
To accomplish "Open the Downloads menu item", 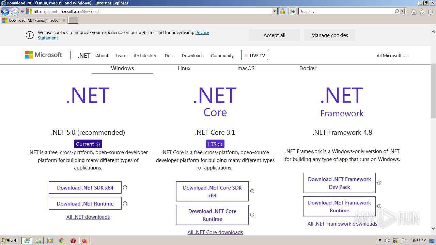I will point(192,55).
